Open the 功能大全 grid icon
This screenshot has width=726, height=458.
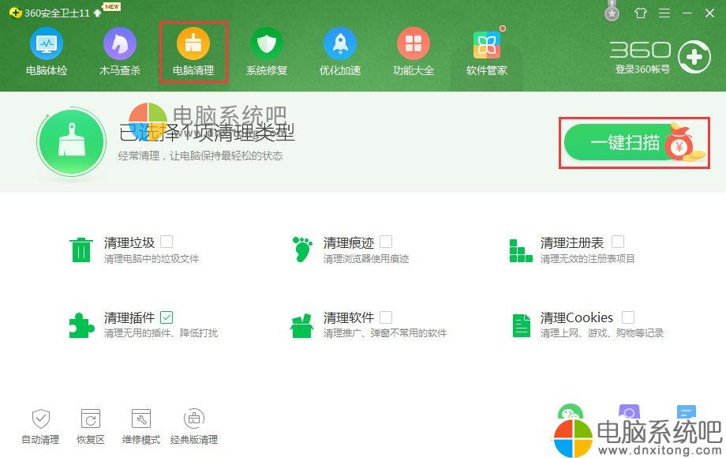click(413, 43)
